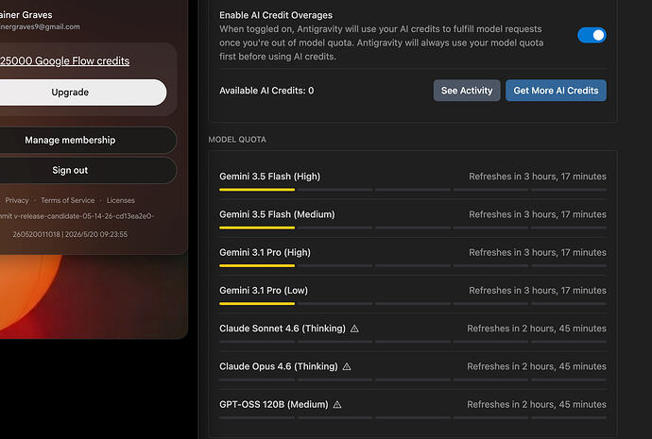Viewport: 652px width, 439px height.
Task: Click warning icon next to GPT-OSS 120B
Action: [x=337, y=404]
